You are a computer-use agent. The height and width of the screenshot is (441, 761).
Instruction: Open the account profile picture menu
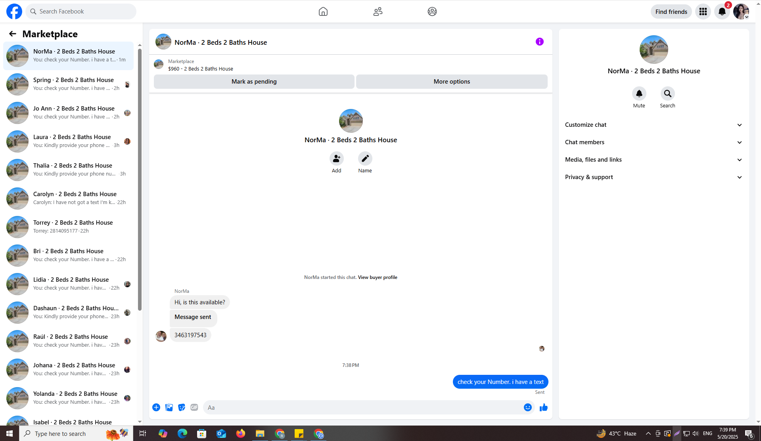tap(741, 11)
